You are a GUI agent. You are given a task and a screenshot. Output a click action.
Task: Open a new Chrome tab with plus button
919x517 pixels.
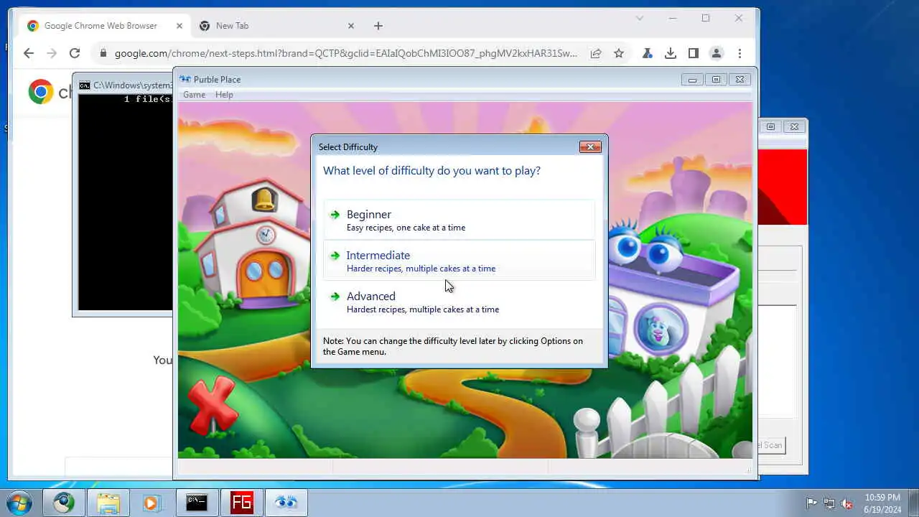point(378,26)
